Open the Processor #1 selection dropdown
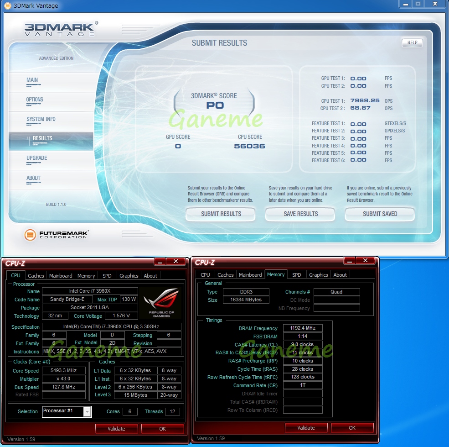449x447 pixels. (88, 412)
